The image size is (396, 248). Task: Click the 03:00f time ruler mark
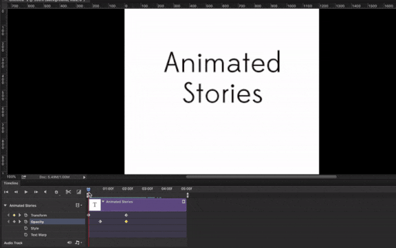point(148,189)
